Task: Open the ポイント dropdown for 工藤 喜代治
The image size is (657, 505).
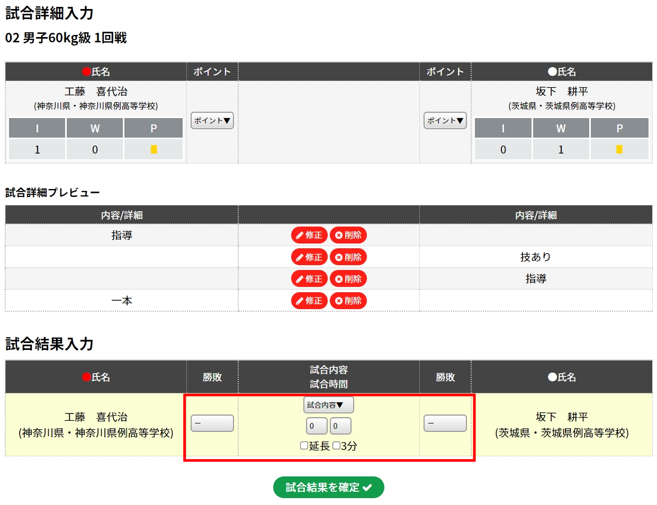Action: (212, 121)
